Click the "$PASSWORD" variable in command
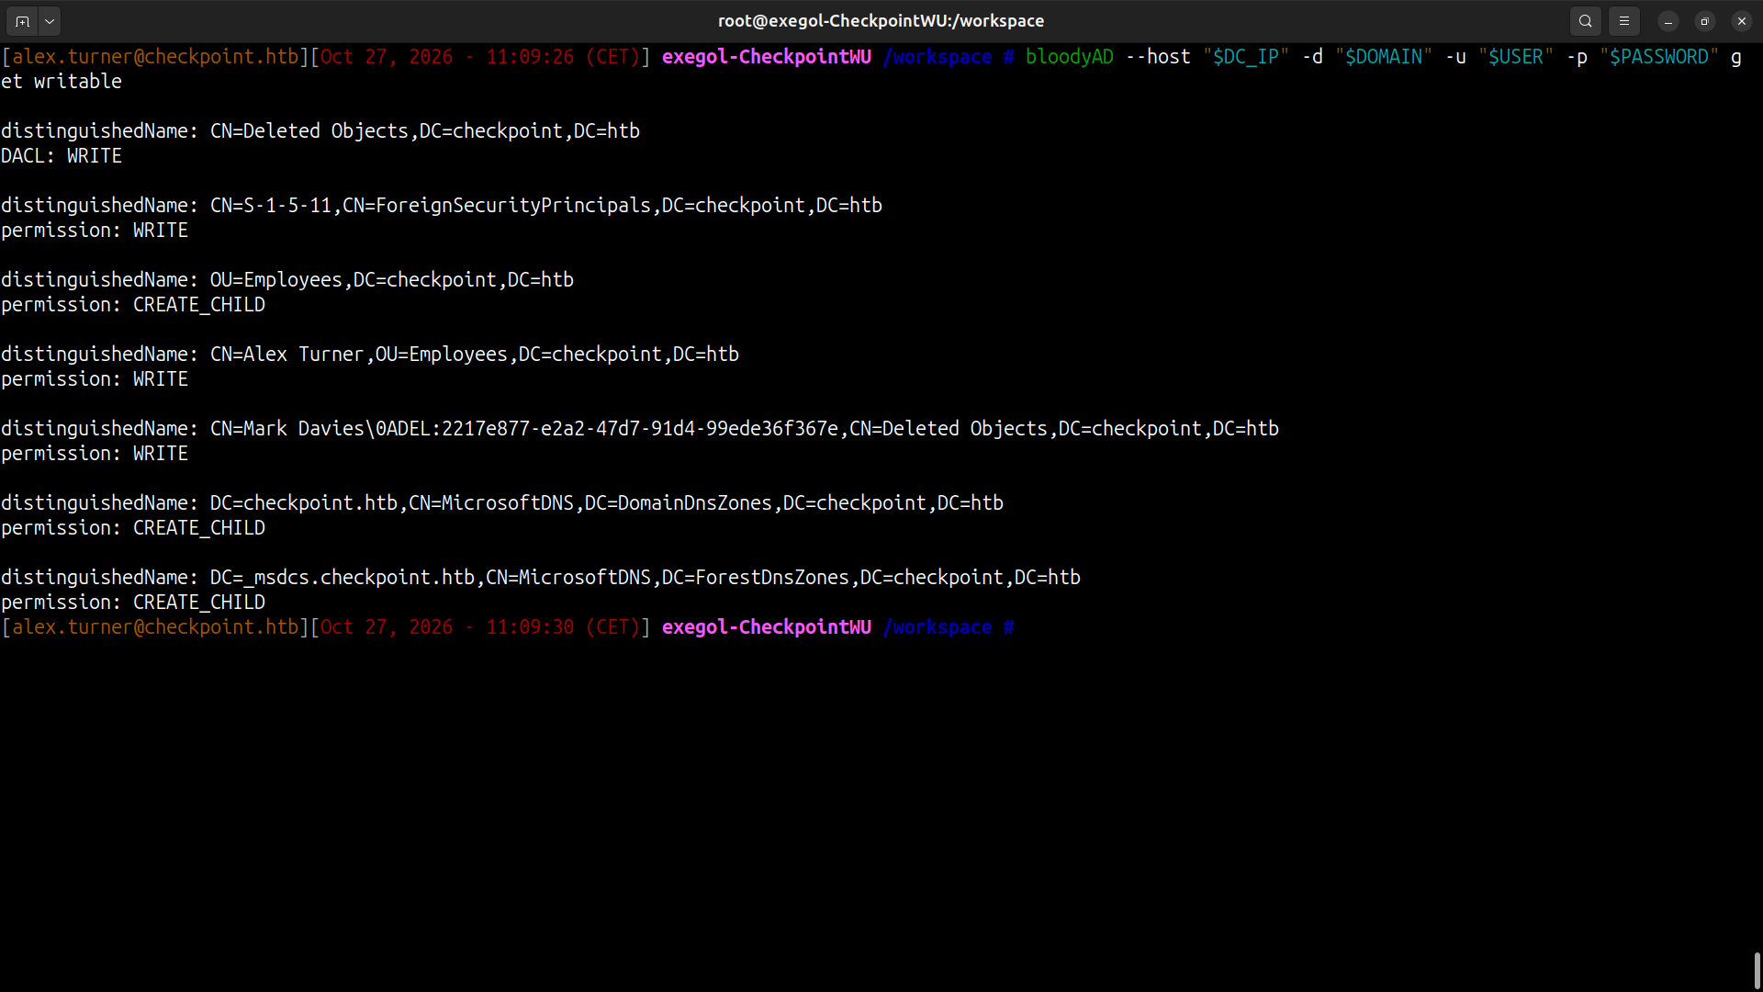This screenshot has height=992, width=1763. click(1659, 57)
